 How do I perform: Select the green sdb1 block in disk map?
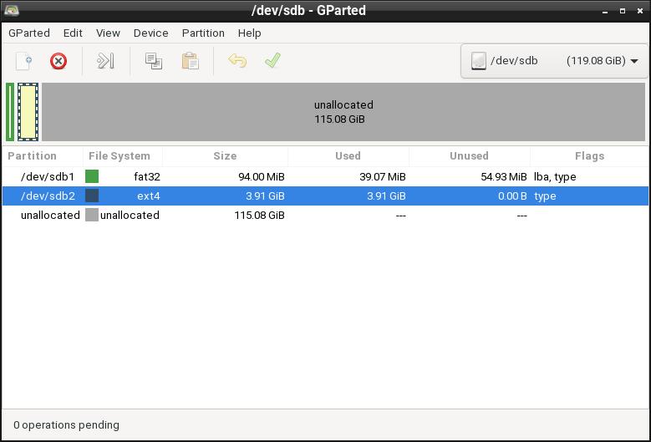click(10, 112)
